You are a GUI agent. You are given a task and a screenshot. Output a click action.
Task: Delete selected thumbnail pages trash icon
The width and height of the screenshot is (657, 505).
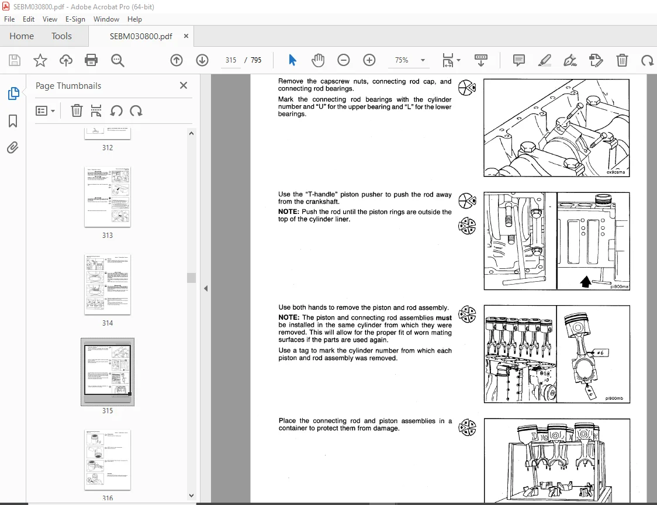[77, 110]
